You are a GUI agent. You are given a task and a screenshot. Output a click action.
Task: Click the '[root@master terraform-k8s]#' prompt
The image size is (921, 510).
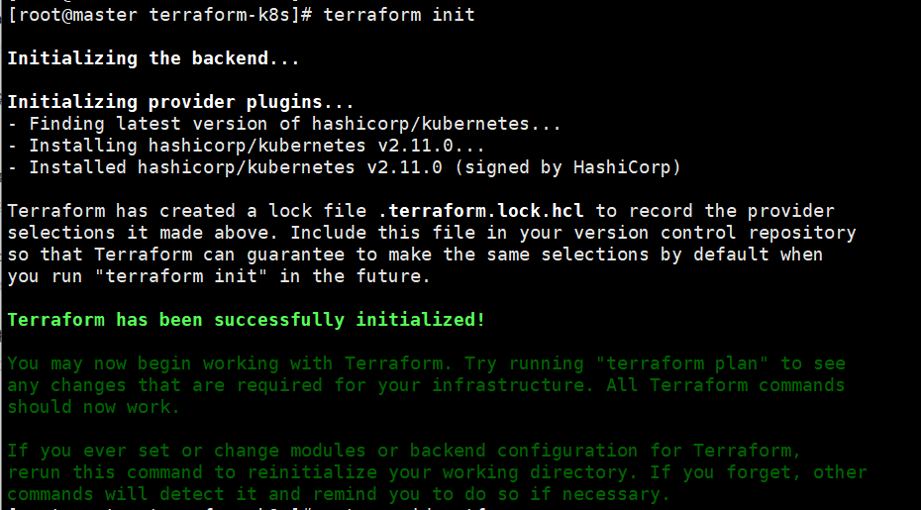click(159, 15)
